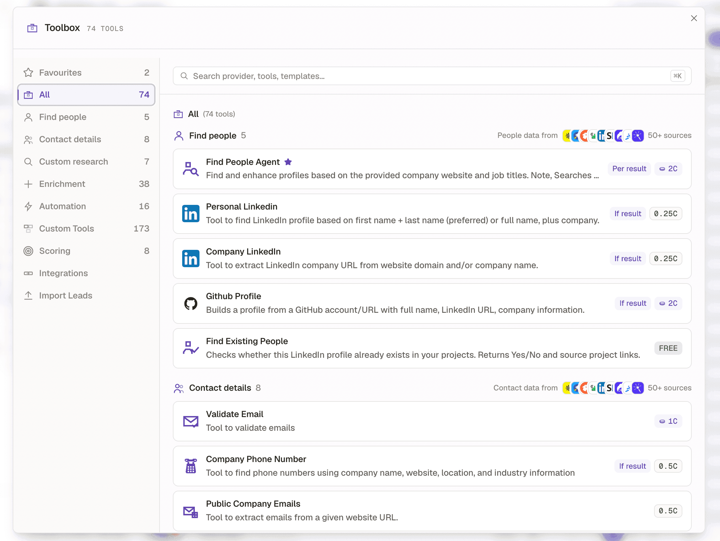Click the If result badge on Github Profile
Screen dimensions: 720x541
click(x=633, y=303)
